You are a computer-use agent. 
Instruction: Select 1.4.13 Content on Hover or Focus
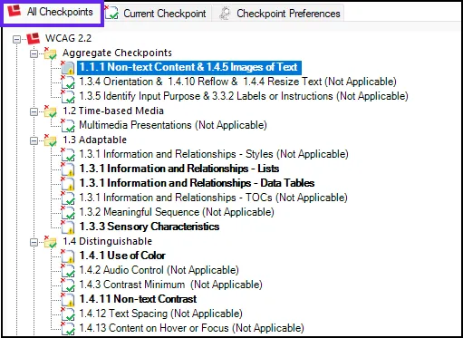tap(191, 328)
